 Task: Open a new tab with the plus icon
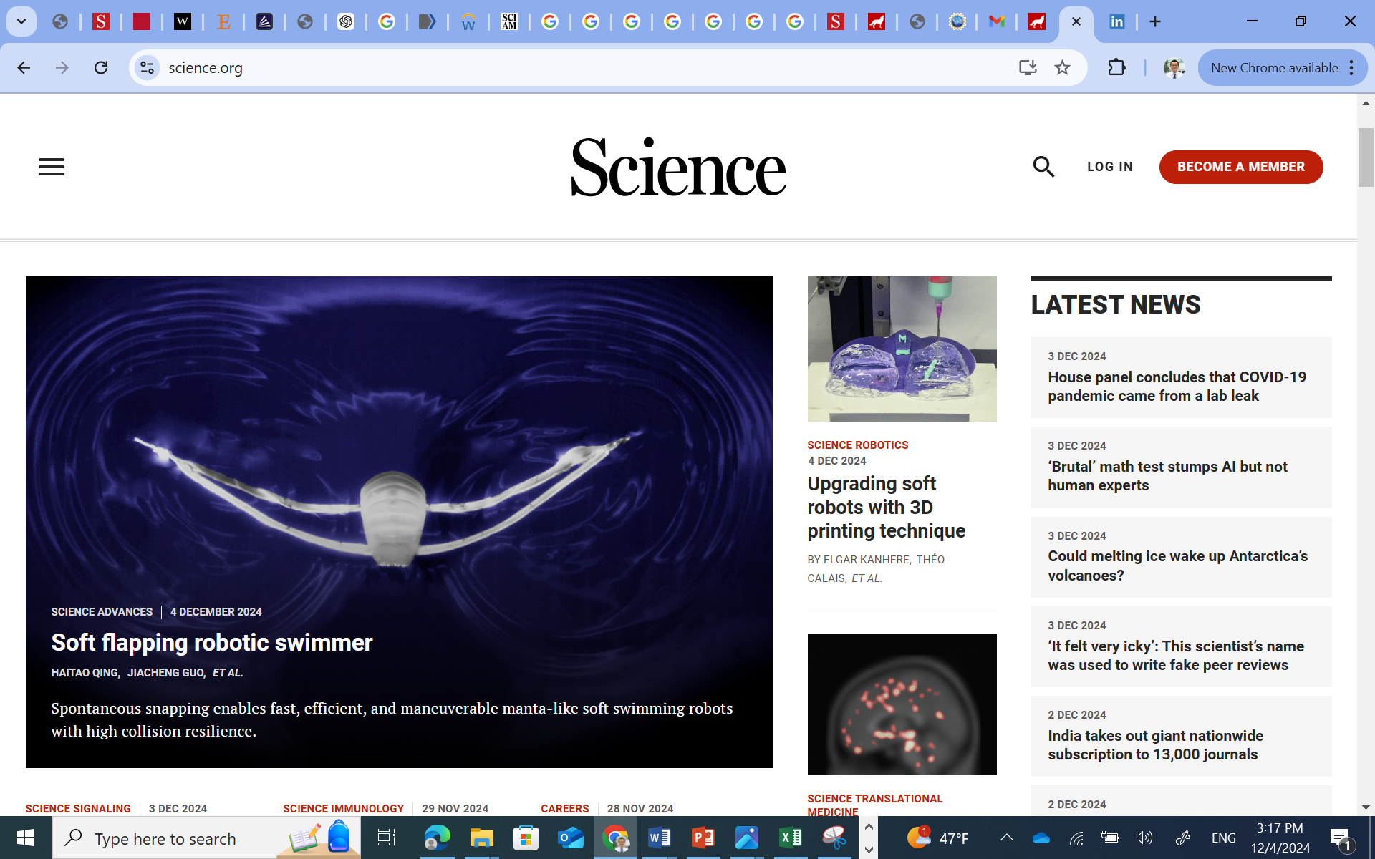[x=1154, y=21]
